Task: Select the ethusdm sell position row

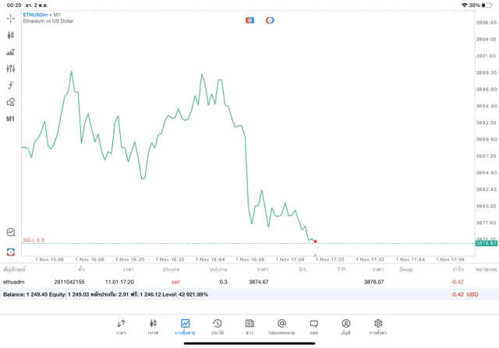Action: 234,282
